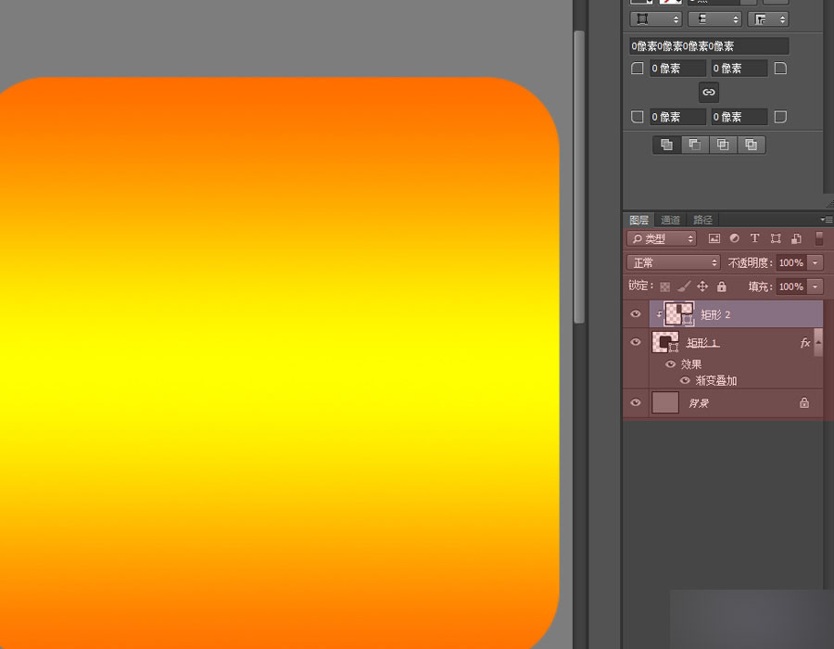Viewport: 834px width, 649px height.
Task: Toggle visibility of 效果 effects group
Action: point(671,364)
